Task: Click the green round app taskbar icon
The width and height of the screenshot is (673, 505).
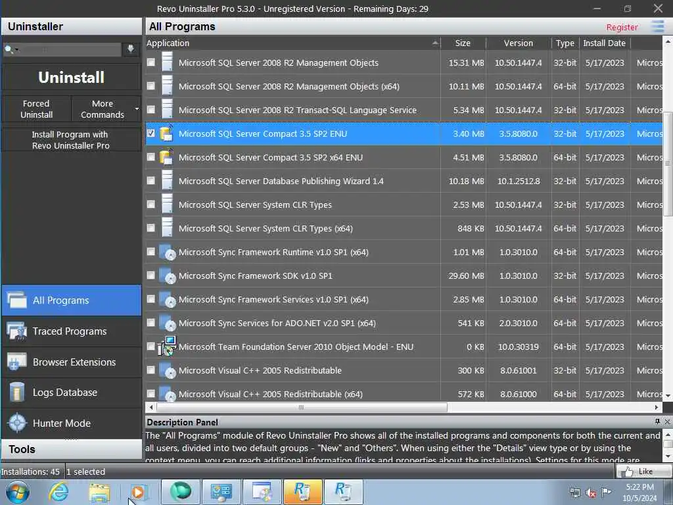Action: (x=181, y=492)
